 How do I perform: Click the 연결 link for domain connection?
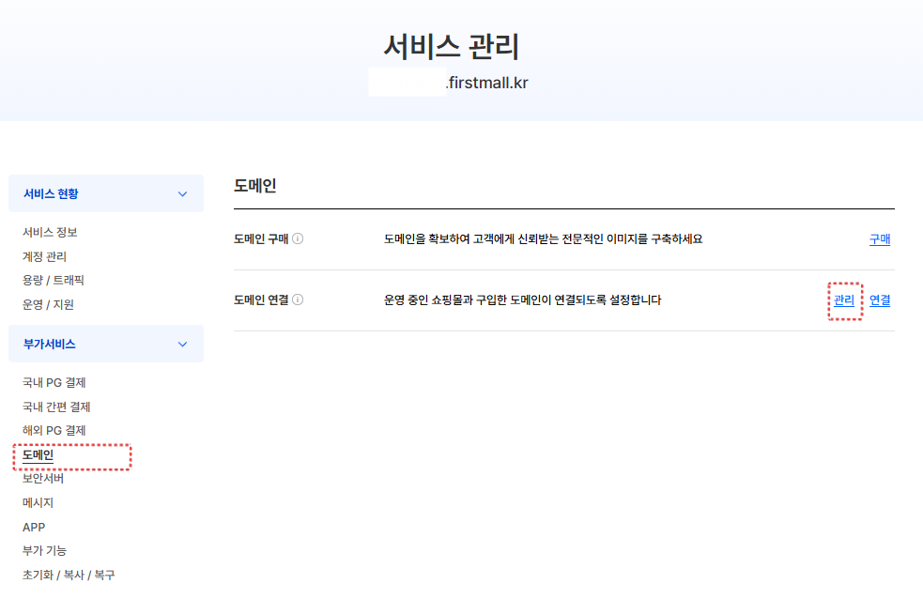[x=880, y=300]
